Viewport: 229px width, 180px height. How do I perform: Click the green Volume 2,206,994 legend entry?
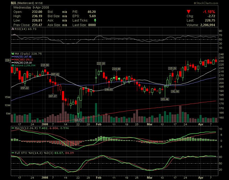coord(25,65)
